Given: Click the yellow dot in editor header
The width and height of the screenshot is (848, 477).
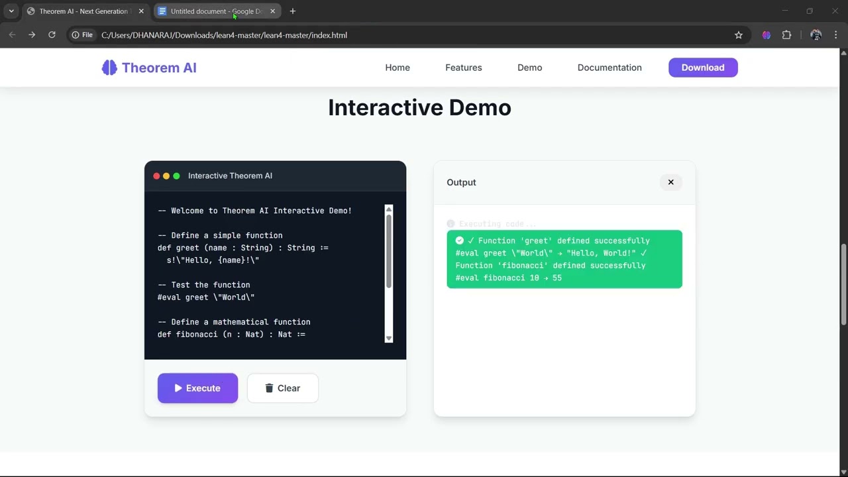Looking at the screenshot, I should (166, 176).
